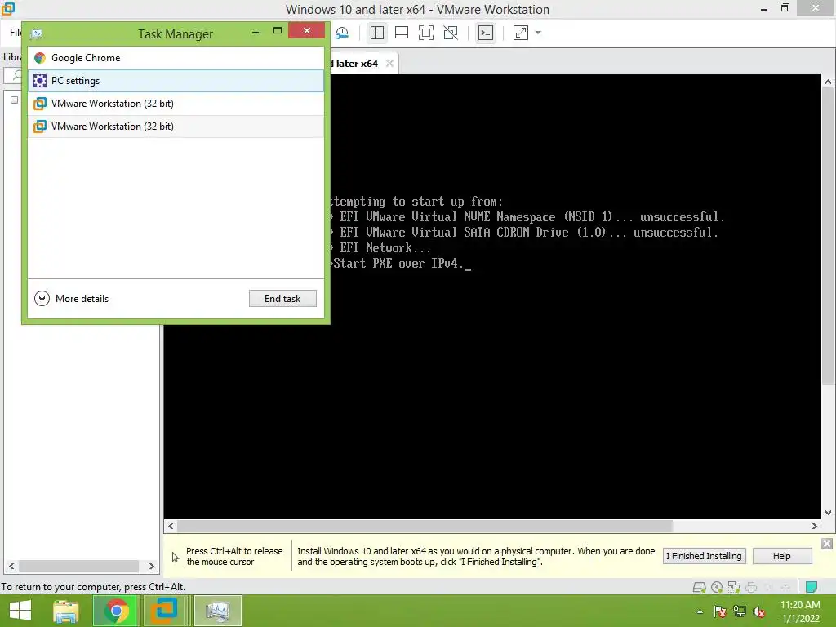836x627 pixels.
Task: Click the Help button in install bar
Action: (781, 556)
